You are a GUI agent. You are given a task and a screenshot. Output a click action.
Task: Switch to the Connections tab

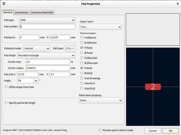(x=21, y=12)
